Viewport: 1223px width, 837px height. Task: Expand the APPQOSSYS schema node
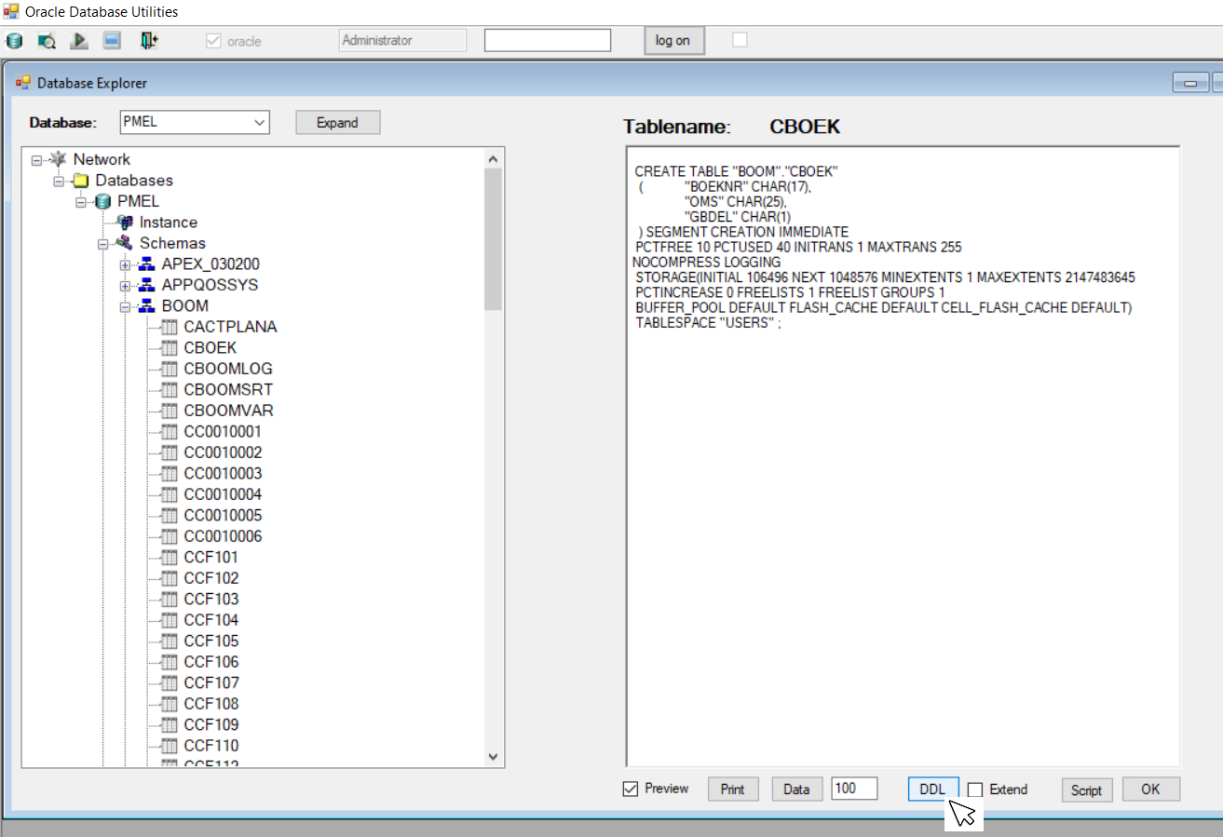pyautogui.click(x=126, y=286)
